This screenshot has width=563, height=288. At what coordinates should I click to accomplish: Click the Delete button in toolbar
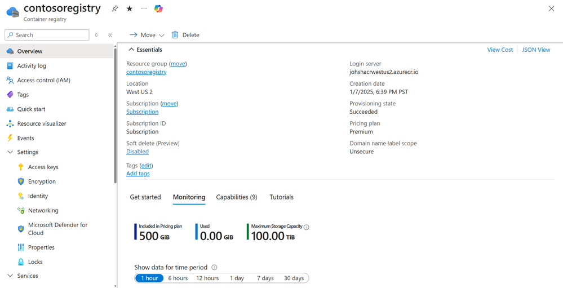tap(185, 35)
